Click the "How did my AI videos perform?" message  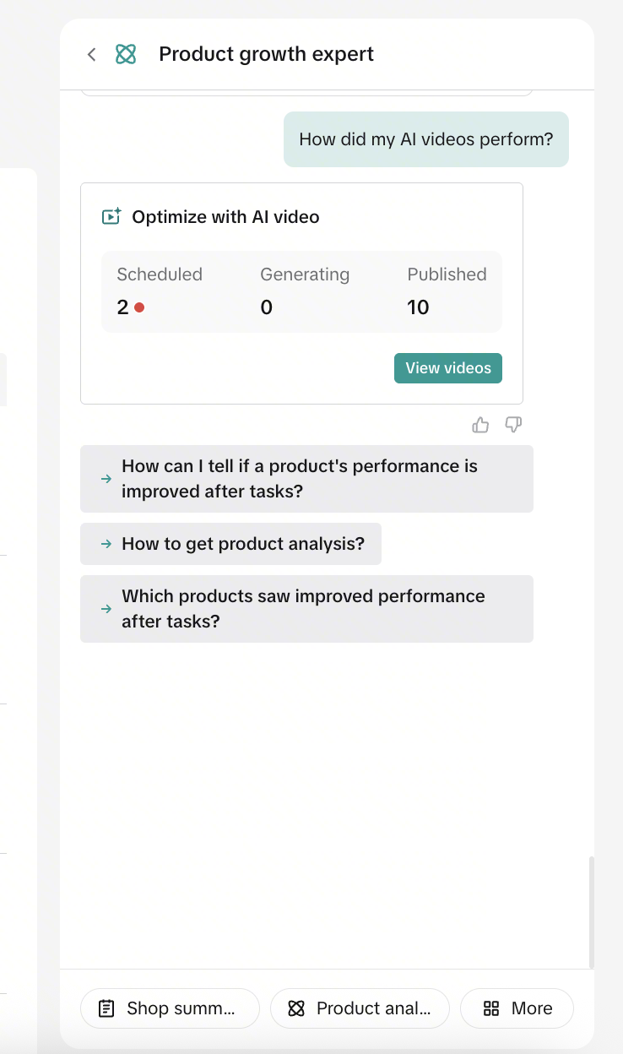click(x=425, y=139)
